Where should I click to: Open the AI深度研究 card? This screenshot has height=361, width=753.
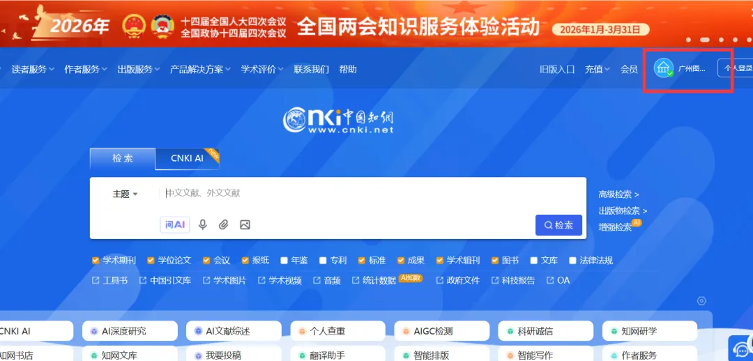tap(130, 331)
